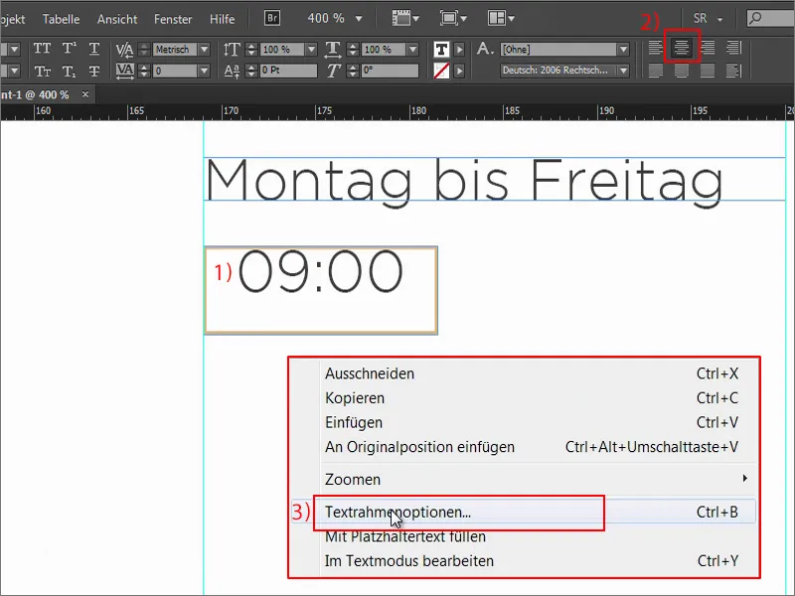Click the skew angle 0° field

tap(390, 71)
